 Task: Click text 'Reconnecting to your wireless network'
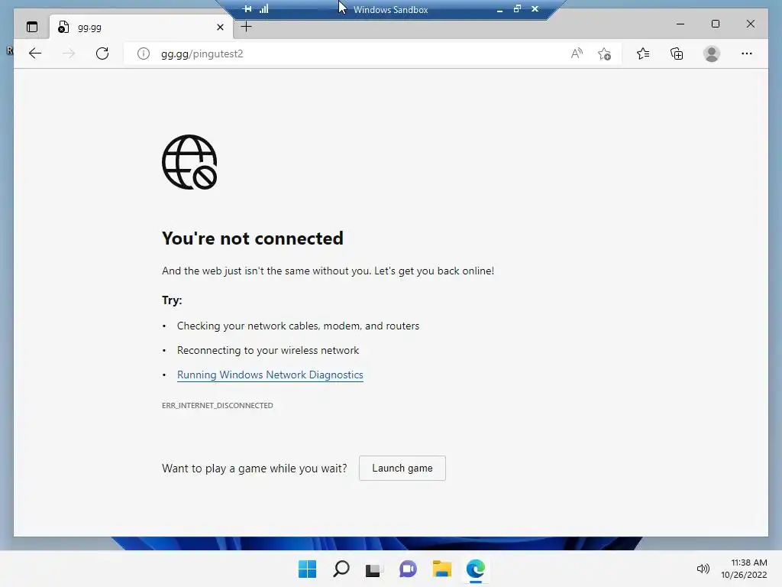pyautogui.click(x=268, y=350)
